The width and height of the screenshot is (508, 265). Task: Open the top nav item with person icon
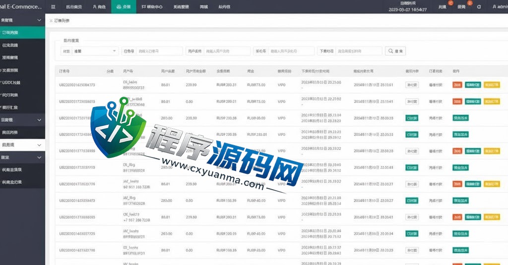point(99,6)
